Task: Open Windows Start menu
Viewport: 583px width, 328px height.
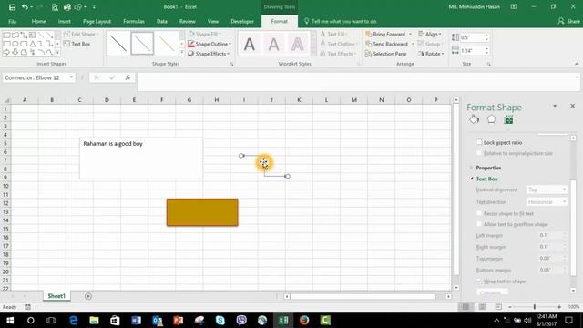Action: click(x=10, y=320)
